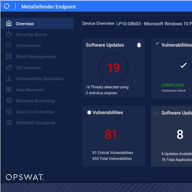Click large checkmark circle on compliant card
The height and width of the screenshot is (192, 192).
[x=182, y=67]
